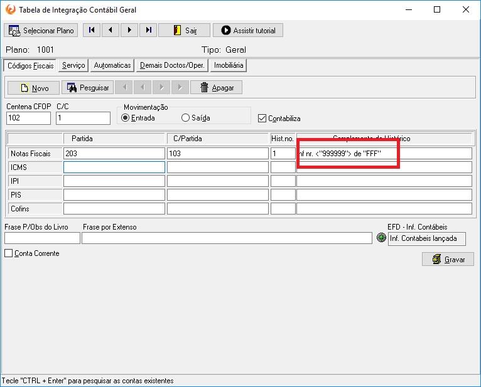
Task: Jump to the last record
Action: point(148,30)
